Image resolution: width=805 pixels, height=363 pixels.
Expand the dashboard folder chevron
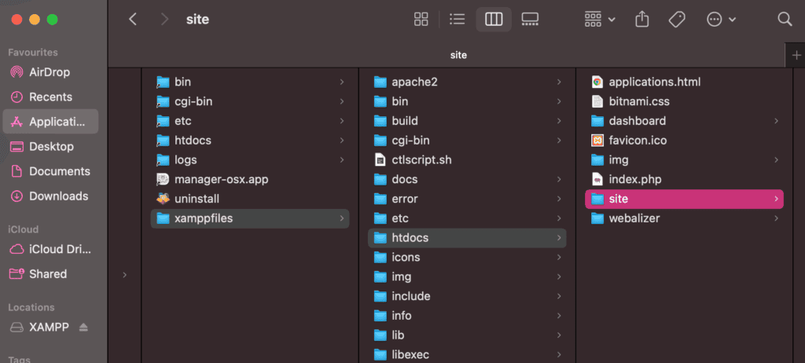(776, 121)
